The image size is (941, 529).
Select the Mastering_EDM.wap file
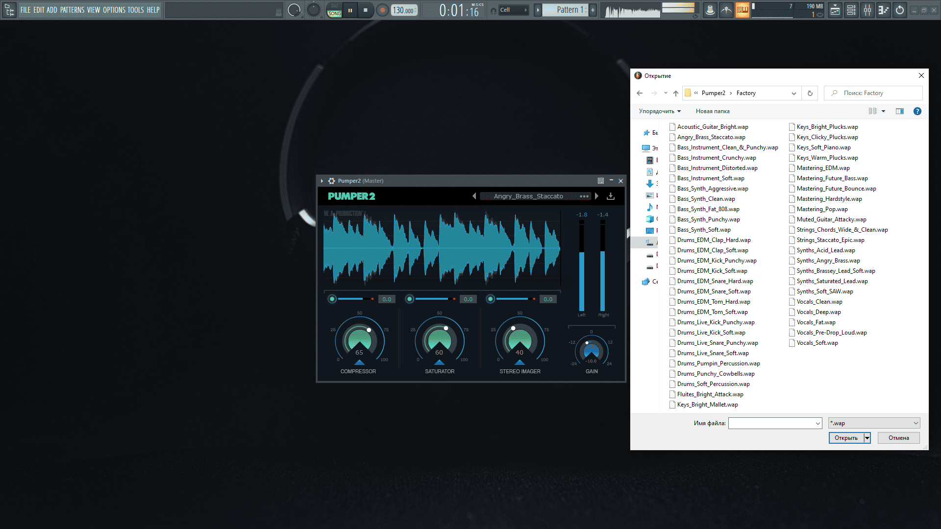tap(823, 168)
